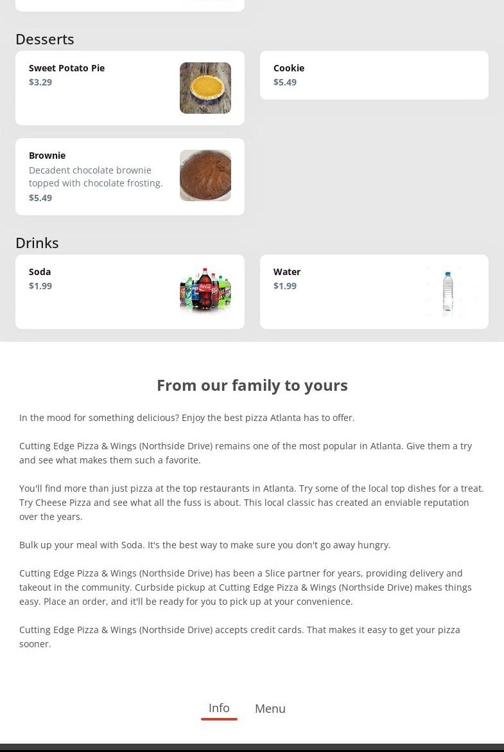Screen dimensions: 504x752
Task: Click the Brownie's $5.49 price
Action: pyautogui.click(x=40, y=198)
